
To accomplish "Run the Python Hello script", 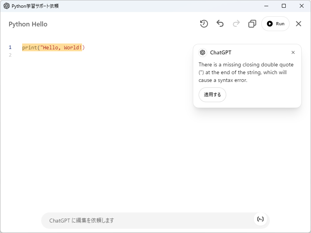I will [x=275, y=24].
